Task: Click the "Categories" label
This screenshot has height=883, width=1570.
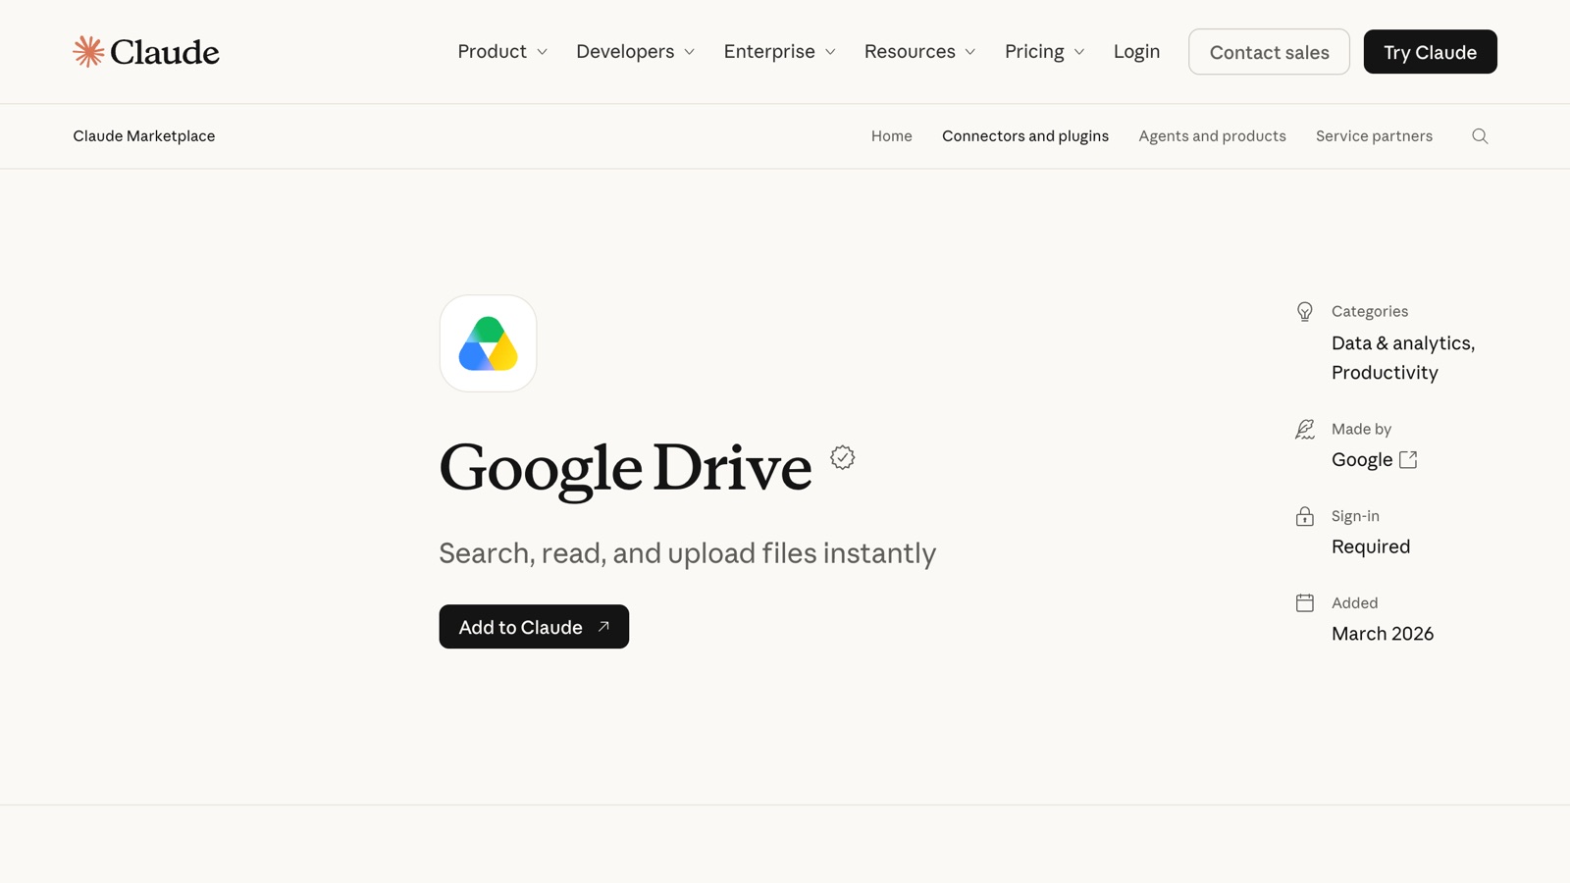Action: tap(1370, 311)
